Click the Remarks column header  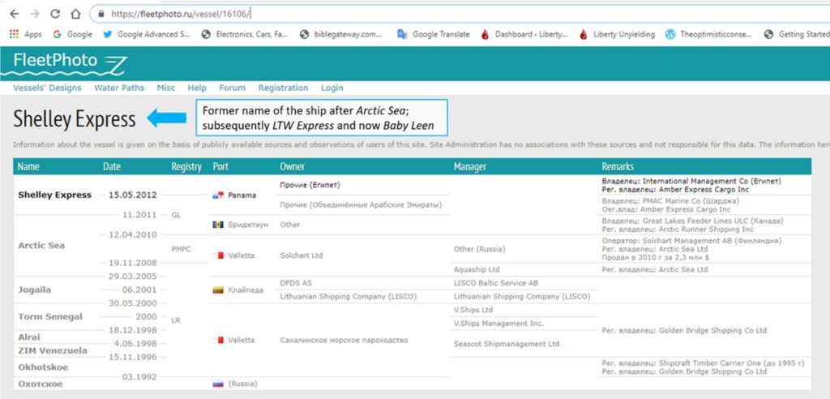pos(618,167)
